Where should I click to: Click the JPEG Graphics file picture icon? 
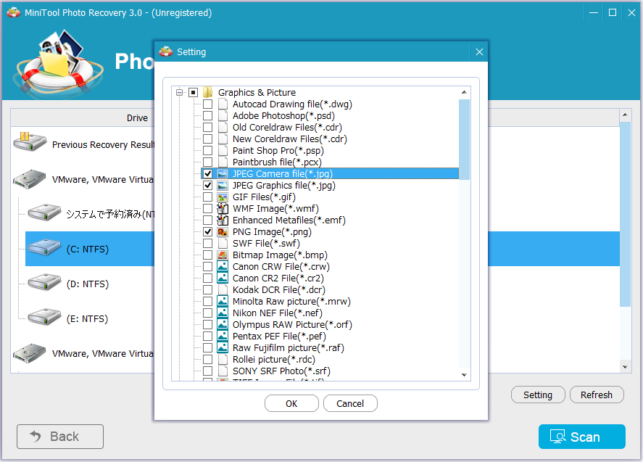click(x=223, y=186)
